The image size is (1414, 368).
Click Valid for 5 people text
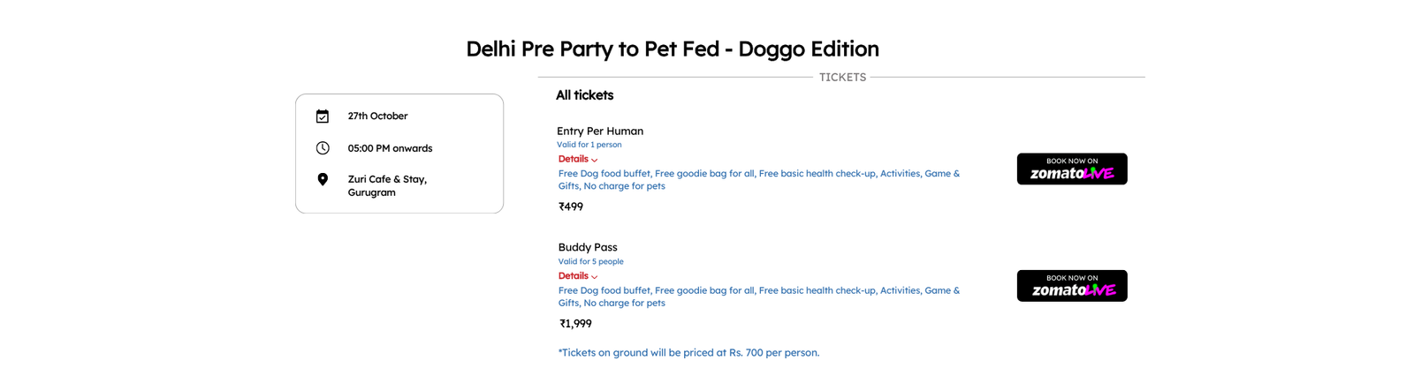pyautogui.click(x=590, y=261)
